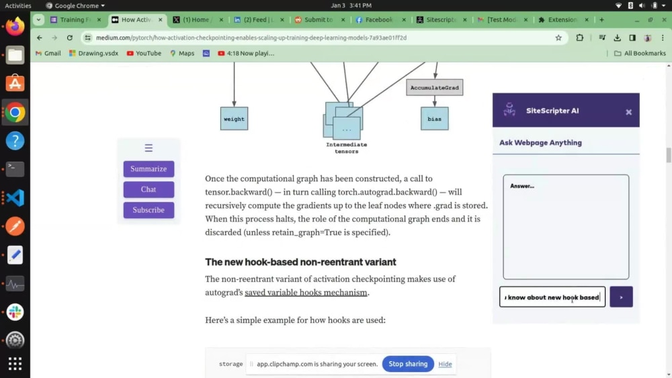
Task: Stop sharing the screen
Action: (408, 364)
